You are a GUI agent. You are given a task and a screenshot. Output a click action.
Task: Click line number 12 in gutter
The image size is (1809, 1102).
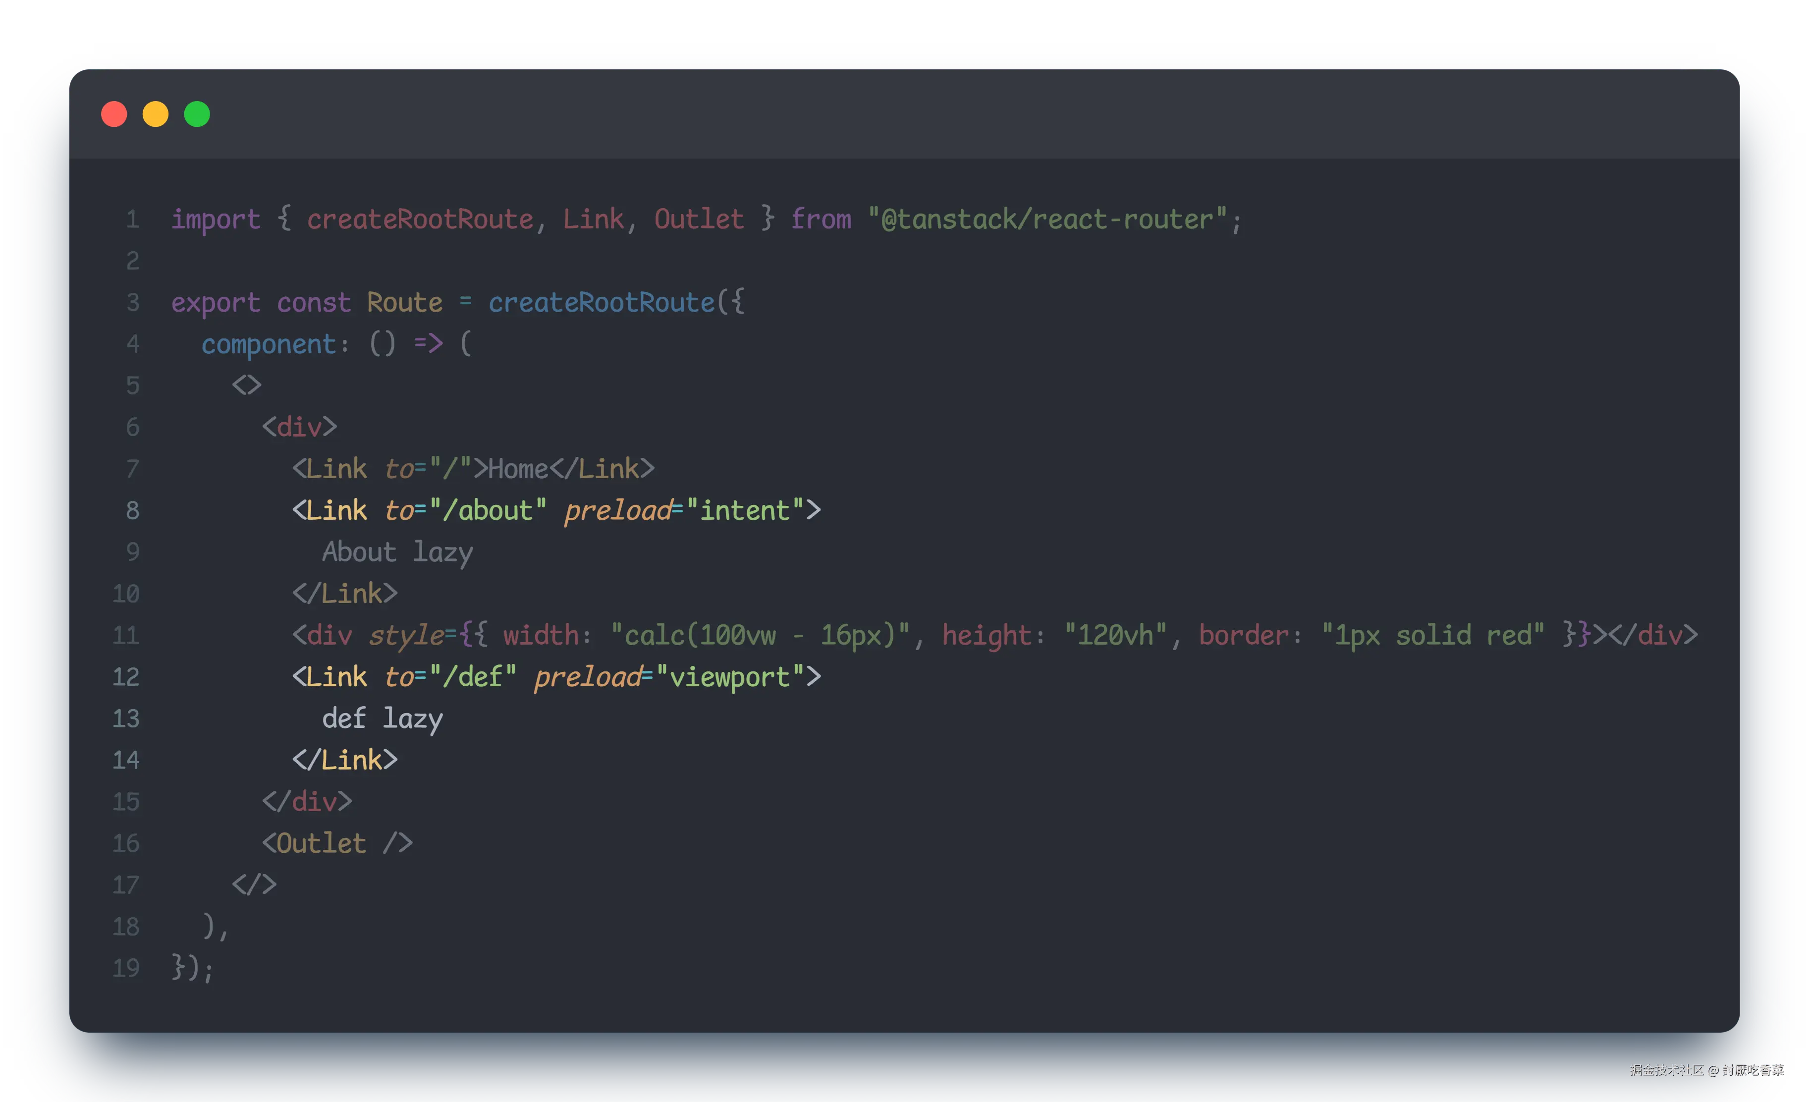pyautogui.click(x=125, y=676)
